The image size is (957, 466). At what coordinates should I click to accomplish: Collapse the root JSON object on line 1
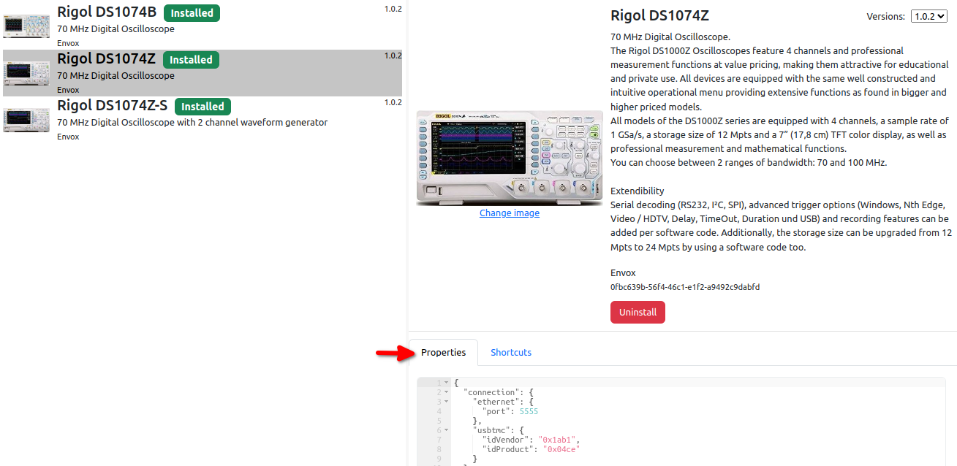tap(446, 383)
